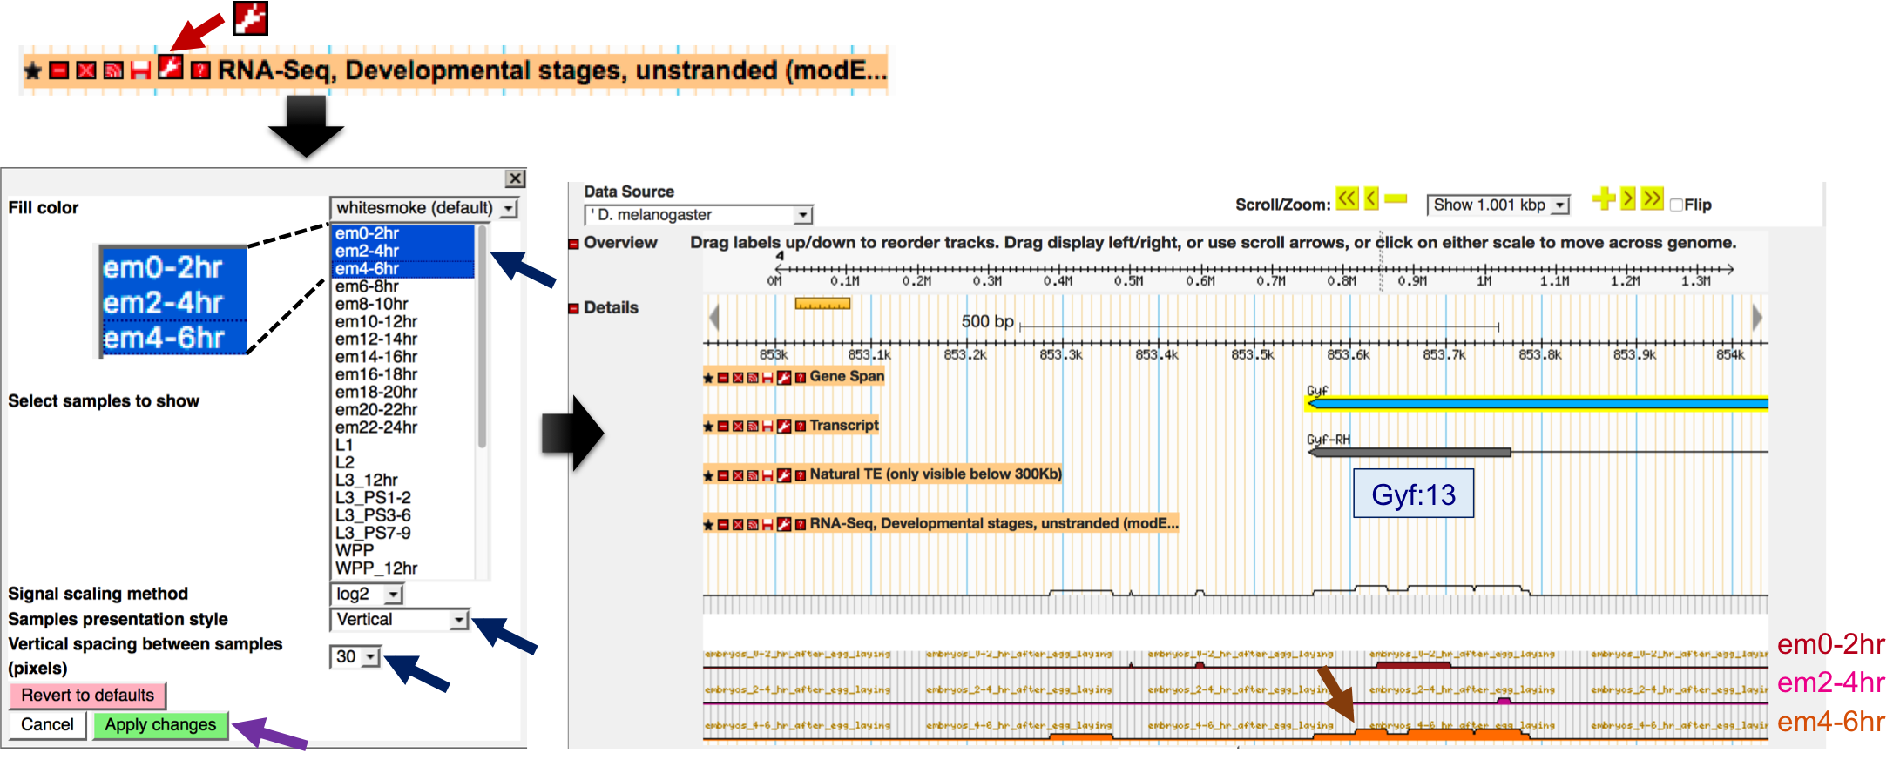Click Apply changes button
This screenshot has height=773, width=1900.
(x=160, y=725)
